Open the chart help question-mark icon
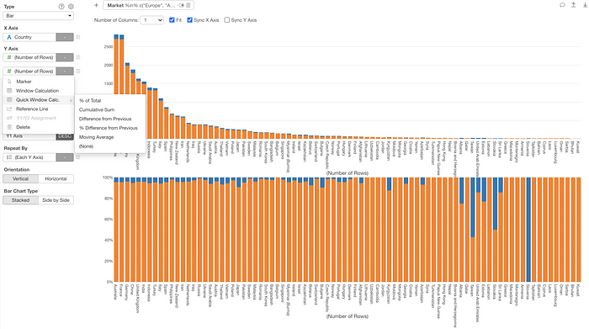589x329 pixels. 61,7
